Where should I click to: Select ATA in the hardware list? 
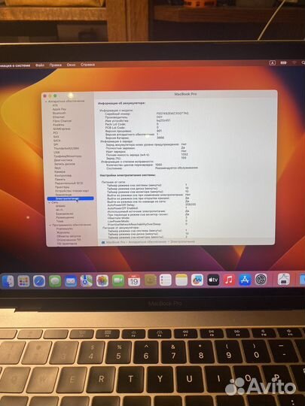tap(55, 105)
